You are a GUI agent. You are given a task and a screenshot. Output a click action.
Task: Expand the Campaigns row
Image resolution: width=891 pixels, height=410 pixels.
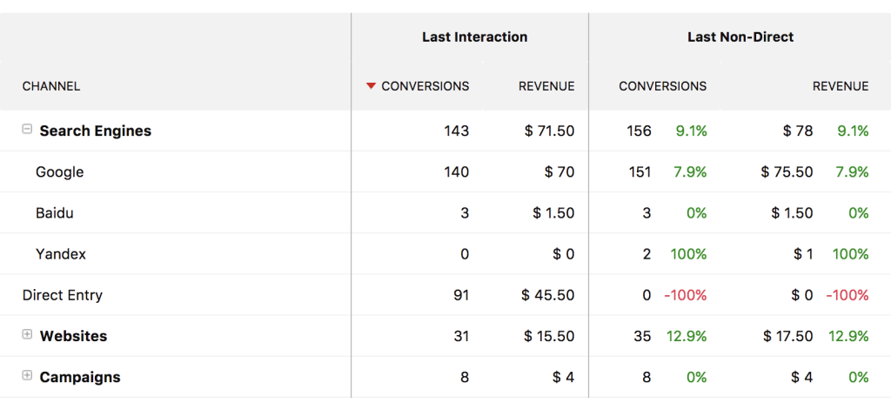(x=27, y=376)
